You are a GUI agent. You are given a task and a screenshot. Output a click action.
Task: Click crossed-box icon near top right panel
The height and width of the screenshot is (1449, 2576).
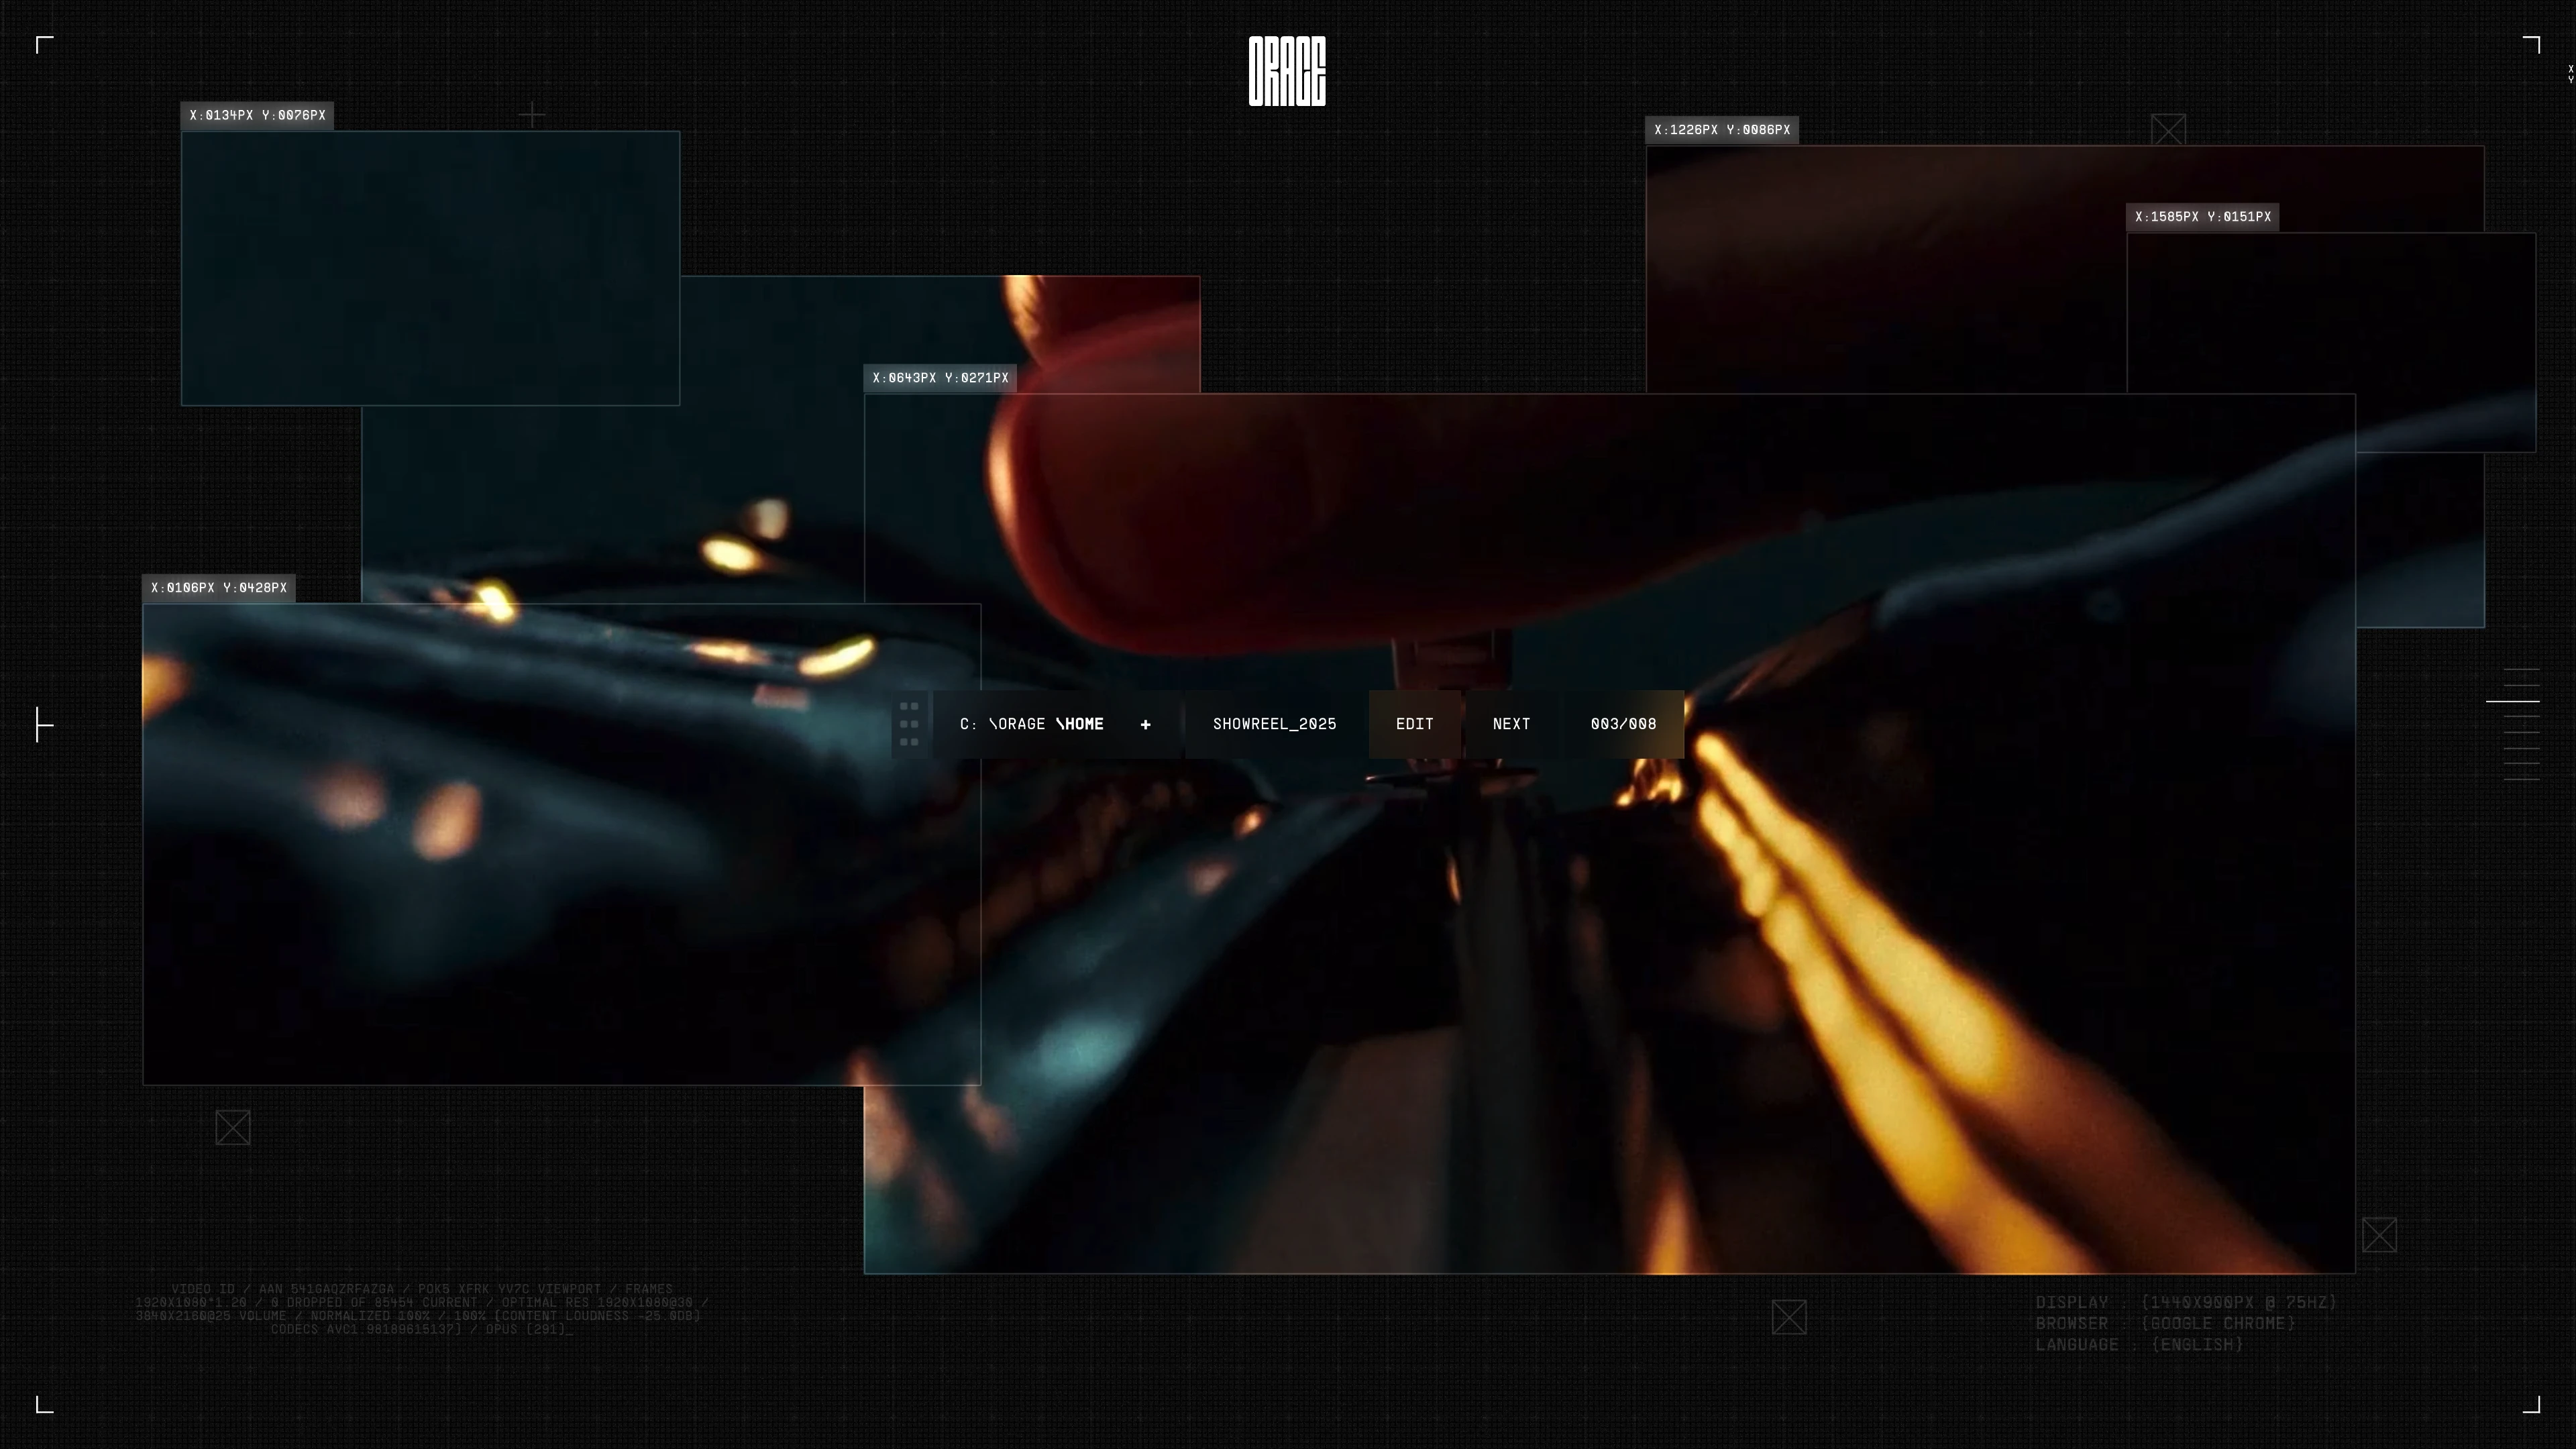pyautogui.click(x=2168, y=130)
